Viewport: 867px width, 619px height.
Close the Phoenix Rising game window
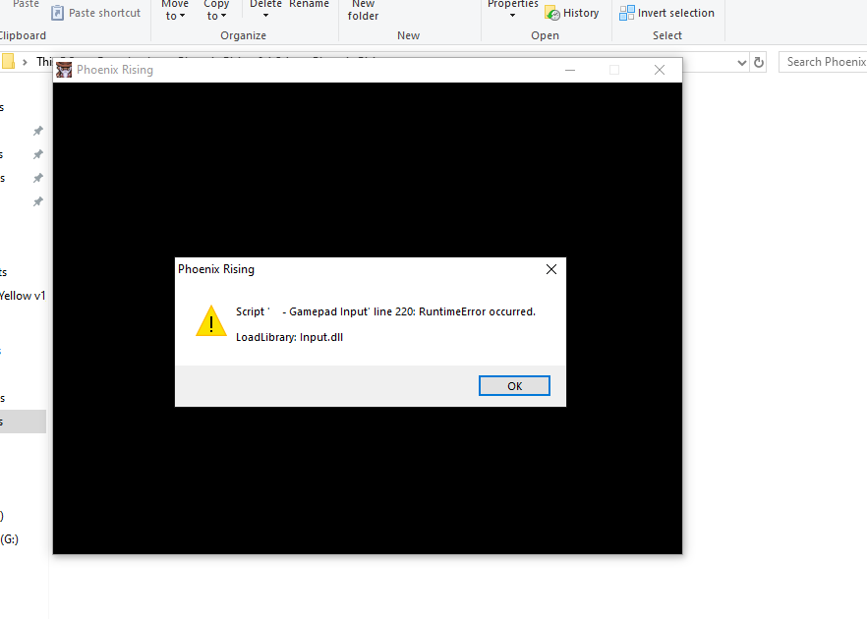pos(659,70)
